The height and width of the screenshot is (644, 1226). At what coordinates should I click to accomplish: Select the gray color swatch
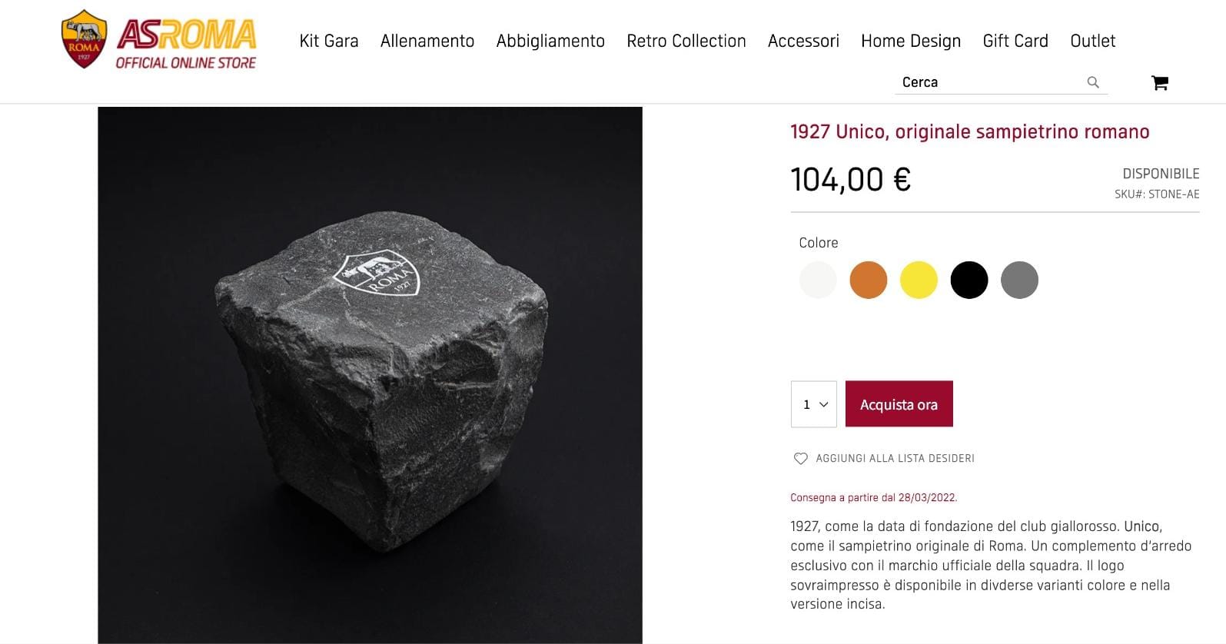coord(1019,280)
